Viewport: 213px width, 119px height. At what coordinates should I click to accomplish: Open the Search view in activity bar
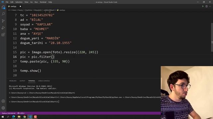tap(3, 14)
